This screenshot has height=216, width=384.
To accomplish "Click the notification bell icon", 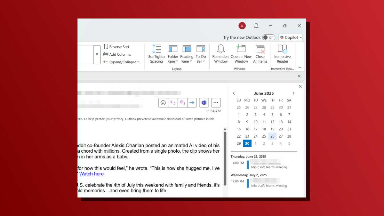I will tap(256, 26).
